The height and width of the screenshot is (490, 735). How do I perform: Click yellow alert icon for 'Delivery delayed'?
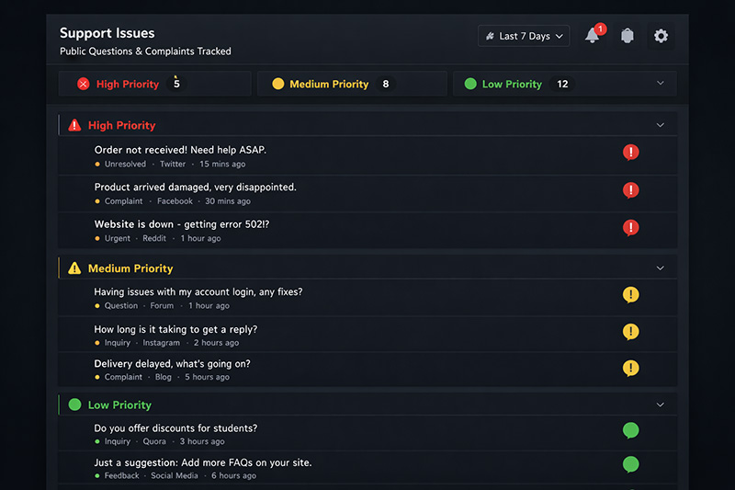(x=630, y=368)
